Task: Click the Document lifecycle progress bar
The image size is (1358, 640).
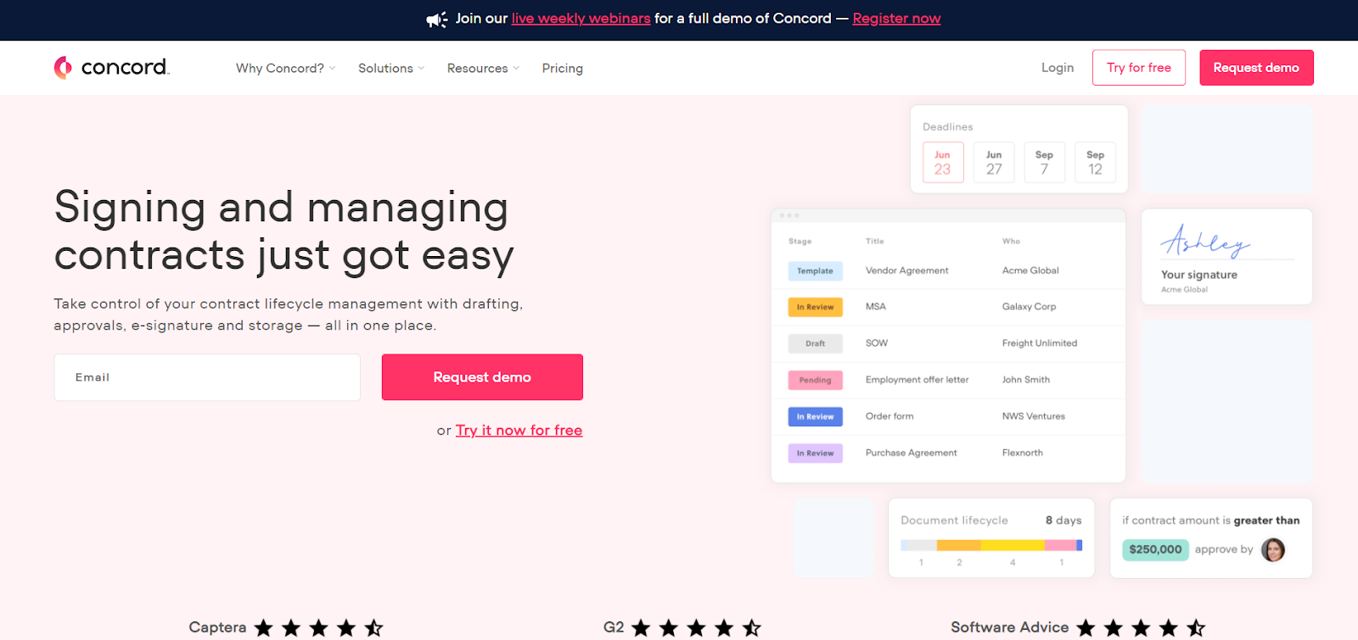Action: (x=991, y=545)
